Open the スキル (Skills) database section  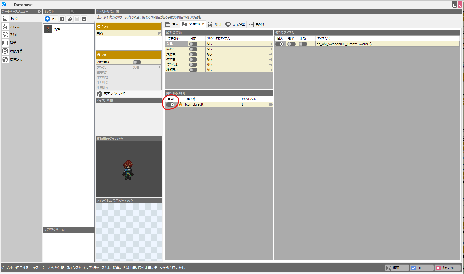14,35
